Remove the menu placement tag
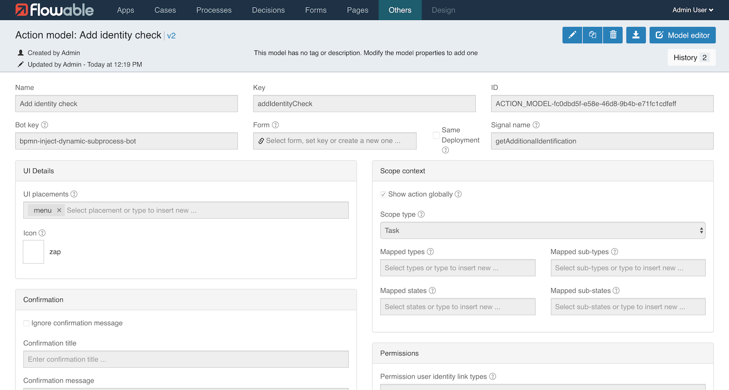This screenshot has width=729, height=390. pos(59,210)
